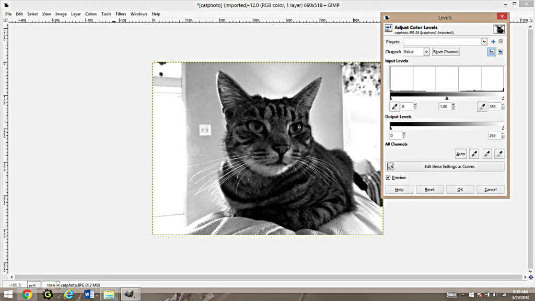
Task: Open the Image menu
Action: click(61, 14)
